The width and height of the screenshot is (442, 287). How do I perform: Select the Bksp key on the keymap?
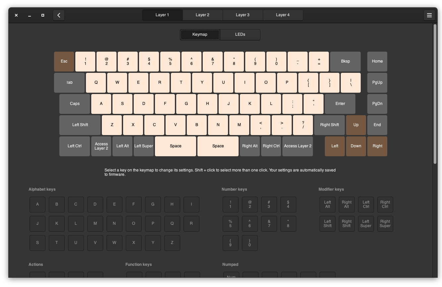345,62
